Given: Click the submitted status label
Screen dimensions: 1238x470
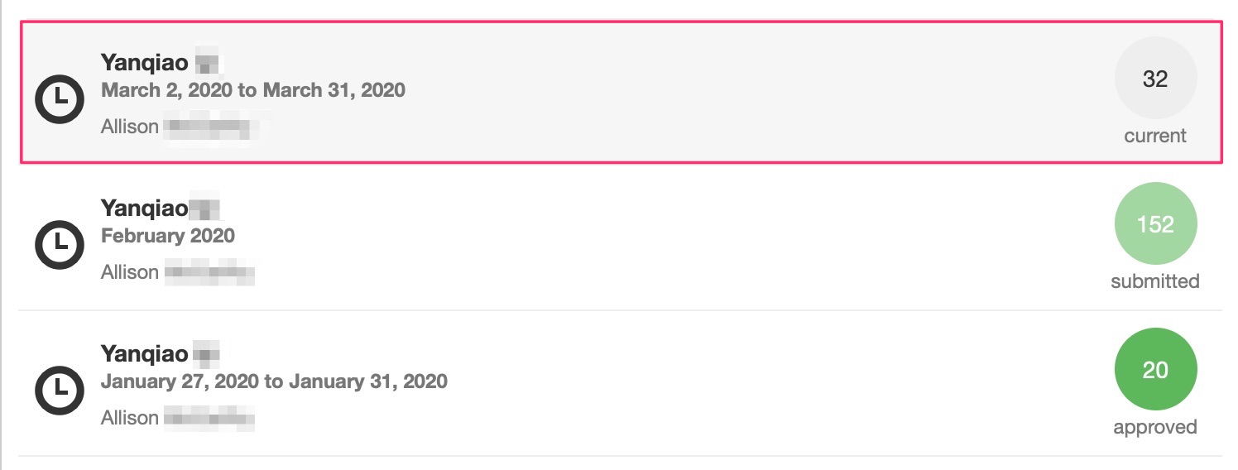Looking at the screenshot, I should tap(1155, 281).
